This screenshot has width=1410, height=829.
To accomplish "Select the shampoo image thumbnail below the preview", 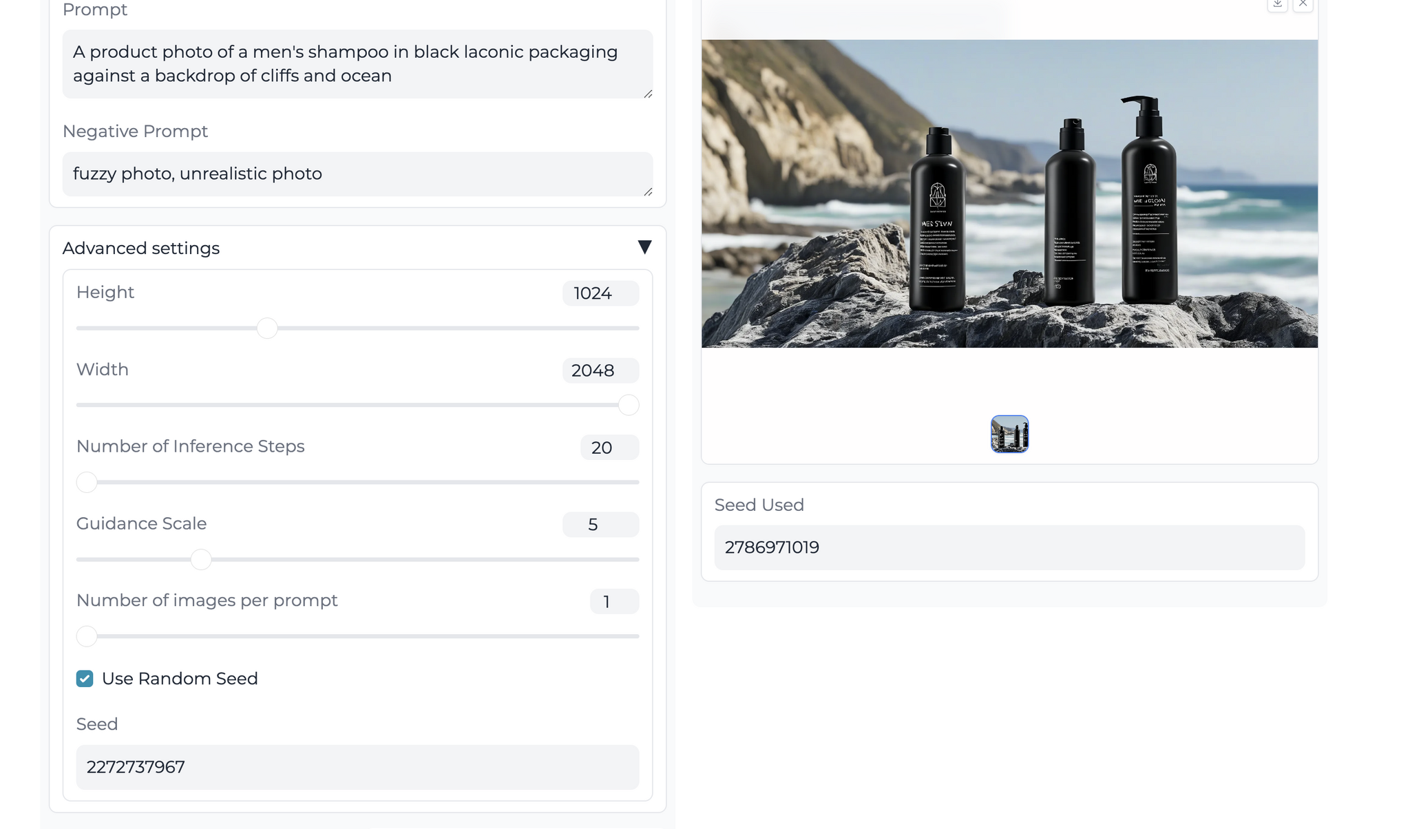I will [1009, 434].
